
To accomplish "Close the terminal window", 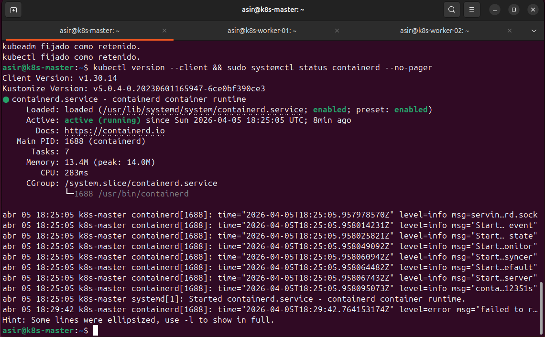I will 533,10.
